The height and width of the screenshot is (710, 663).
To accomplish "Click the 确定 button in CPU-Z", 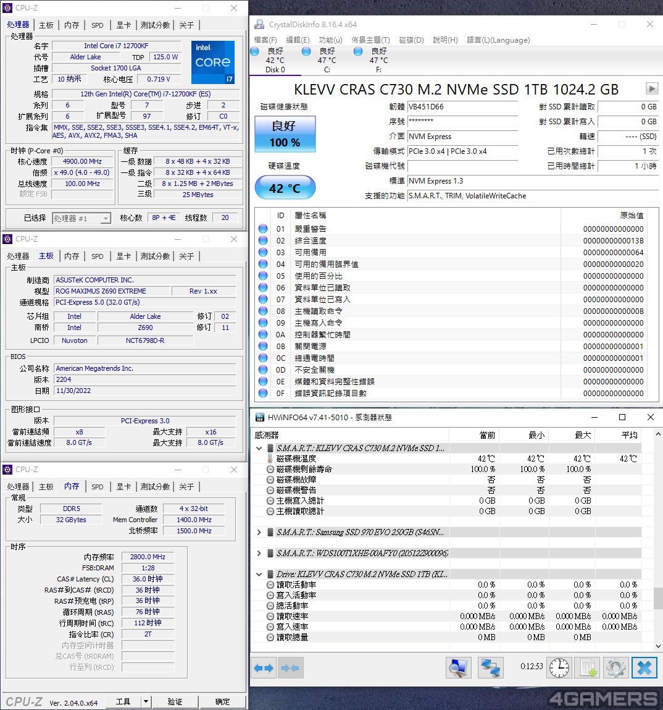I will pos(222,701).
